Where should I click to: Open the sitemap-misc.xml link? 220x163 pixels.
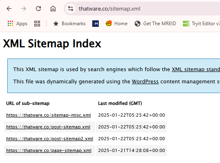click(49, 115)
